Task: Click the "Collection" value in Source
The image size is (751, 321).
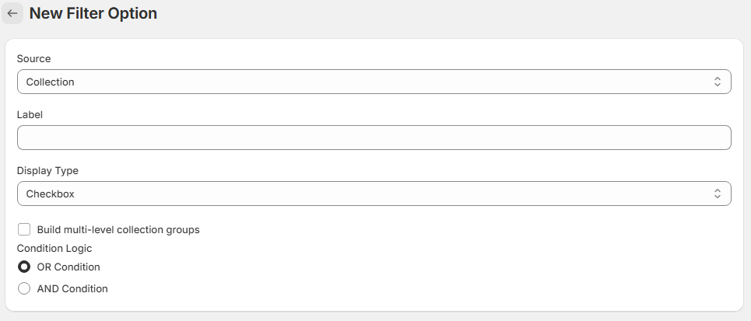Action: tap(51, 82)
